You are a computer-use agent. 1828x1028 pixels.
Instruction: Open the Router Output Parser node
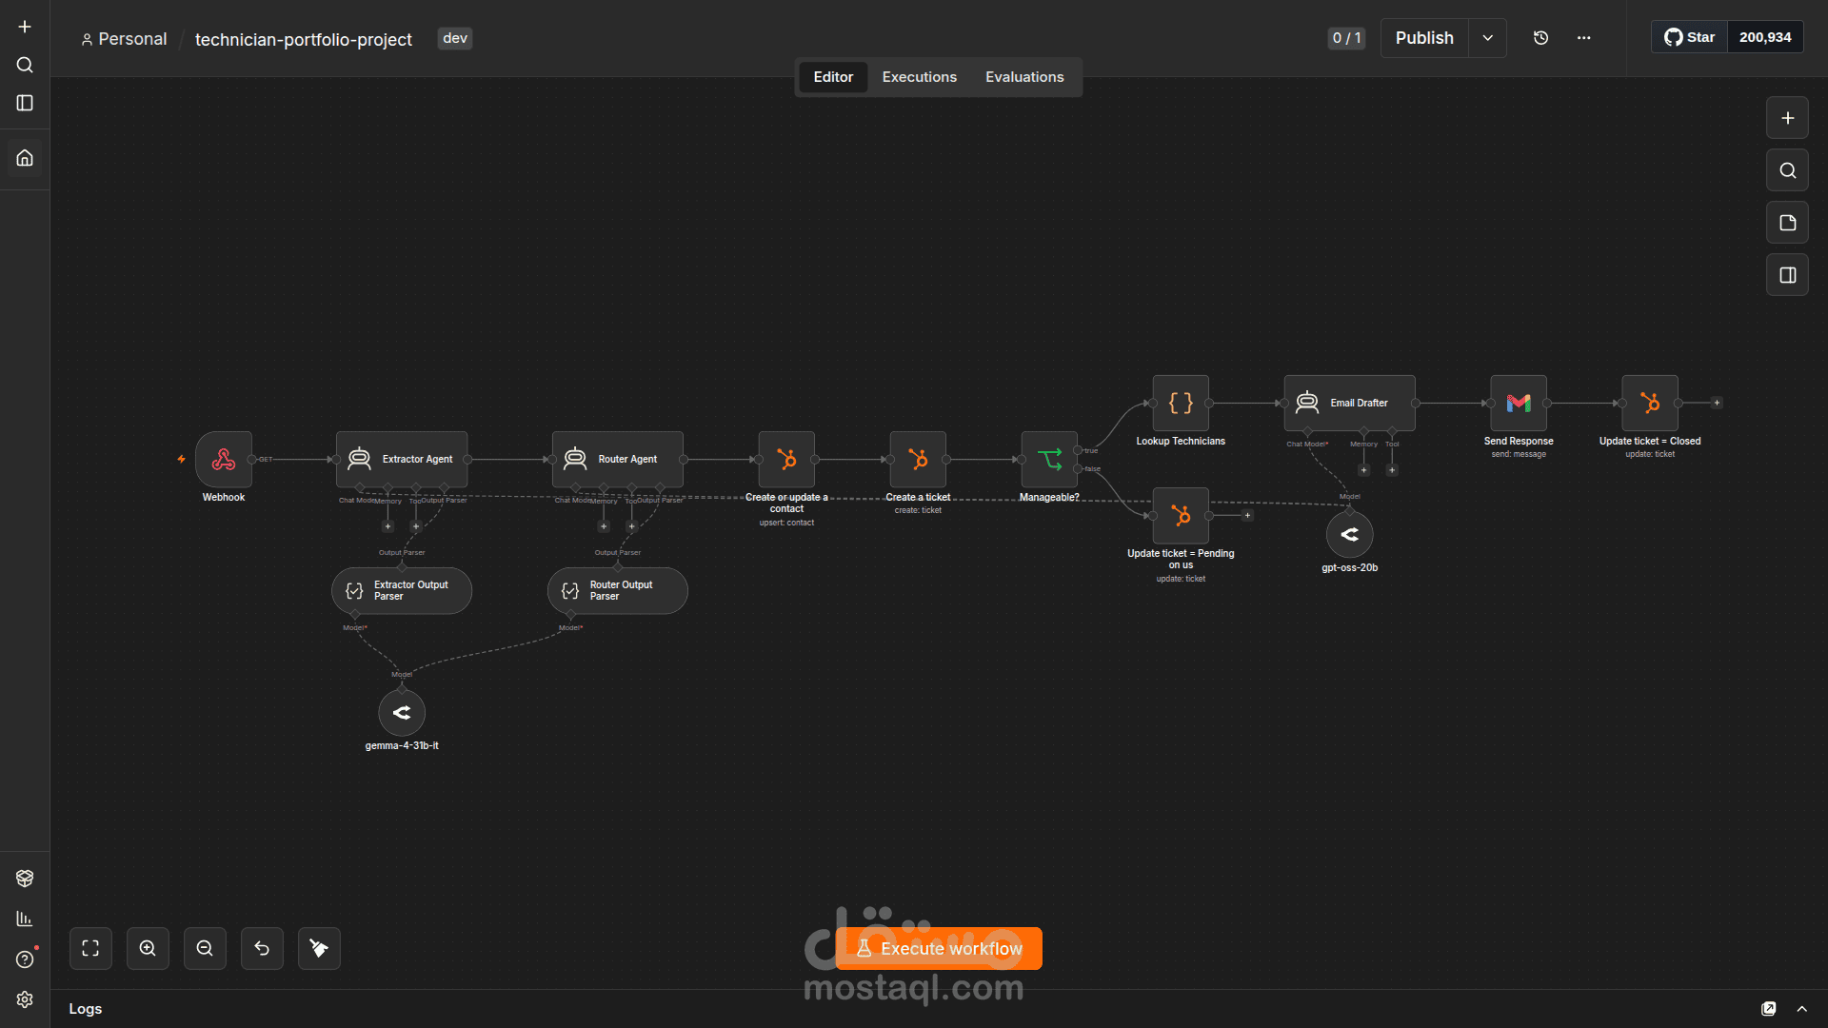[x=618, y=591]
